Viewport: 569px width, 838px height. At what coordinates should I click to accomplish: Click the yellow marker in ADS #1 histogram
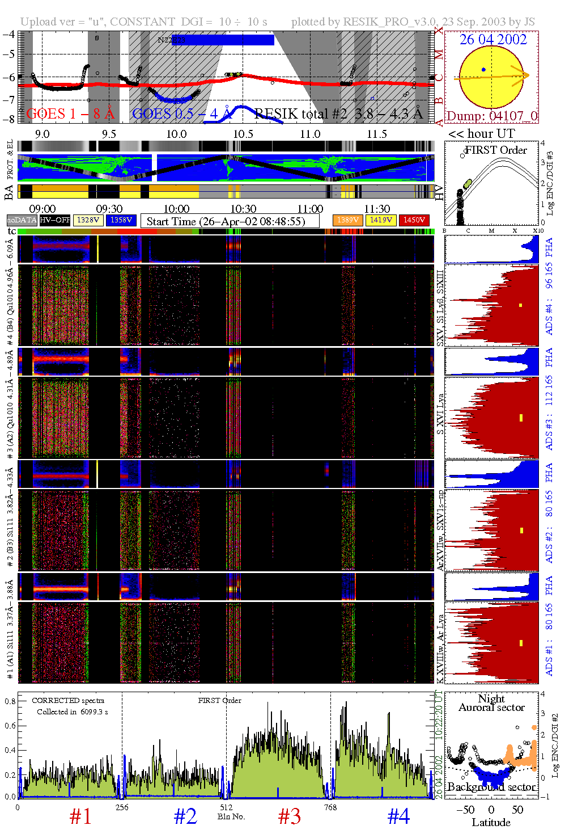click(521, 643)
